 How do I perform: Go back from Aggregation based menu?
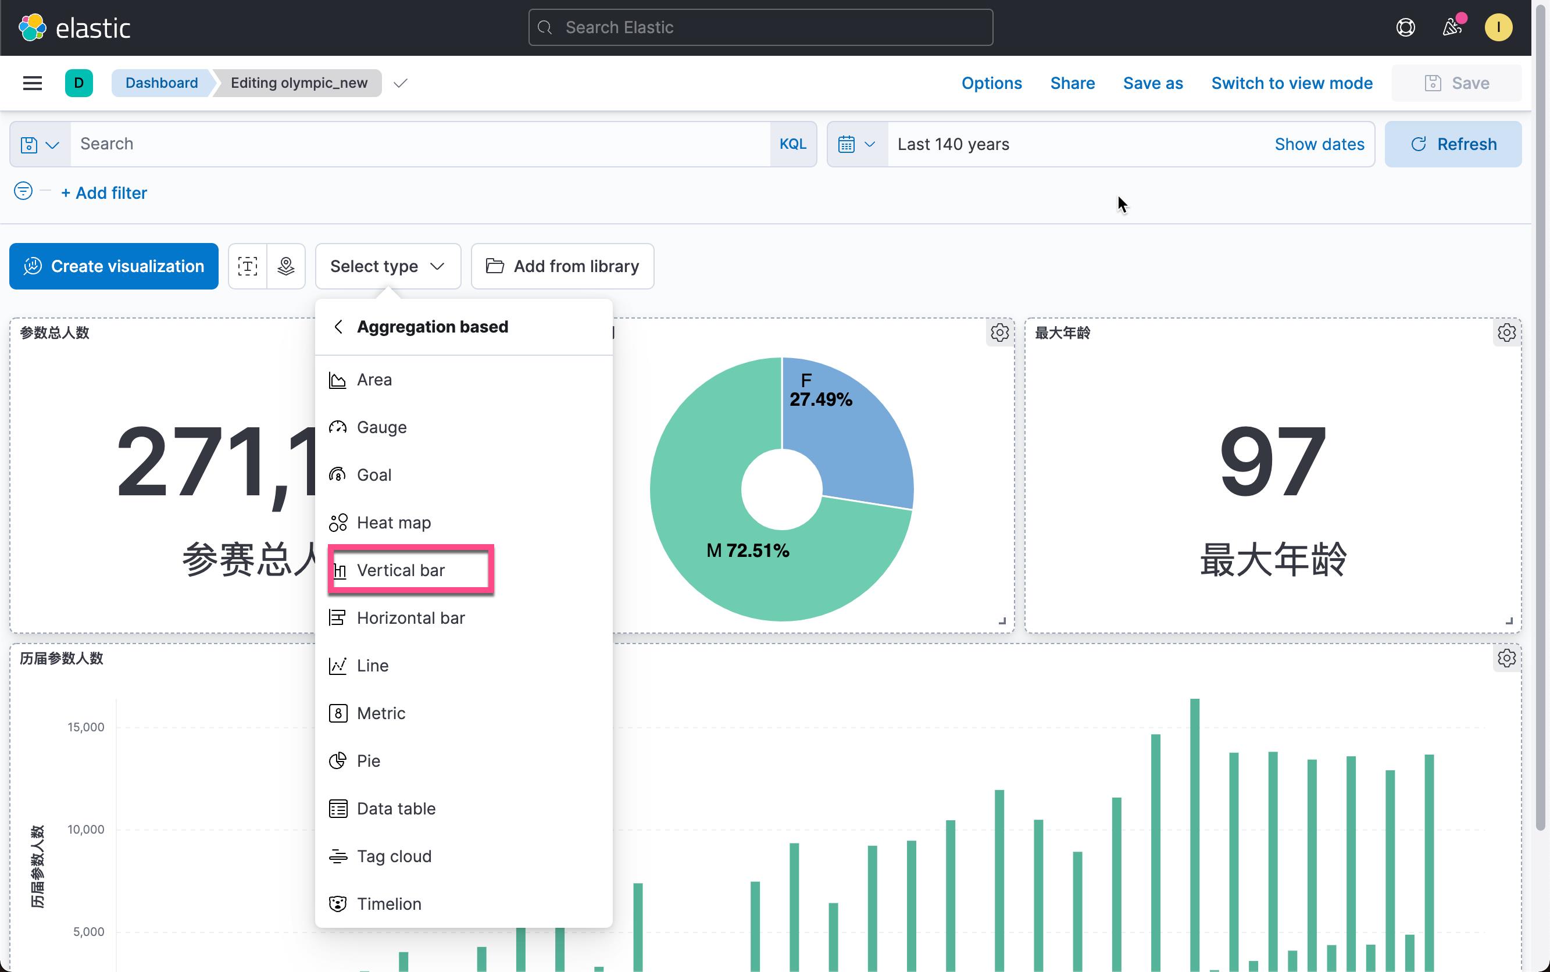coord(338,327)
